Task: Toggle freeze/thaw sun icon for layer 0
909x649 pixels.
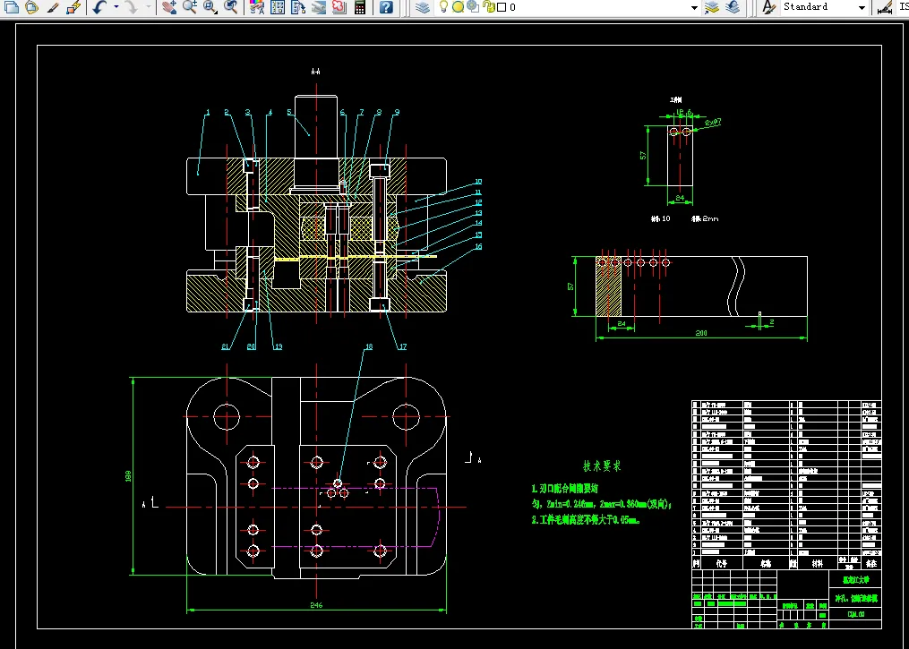Action: click(x=458, y=7)
